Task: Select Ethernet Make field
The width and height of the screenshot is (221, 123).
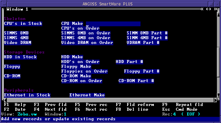Action: [x=87, y=95]
